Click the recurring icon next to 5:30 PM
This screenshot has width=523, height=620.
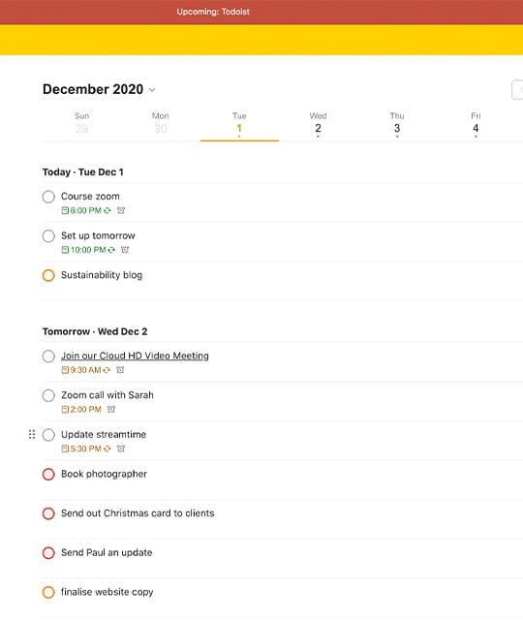tap(107, 449)
